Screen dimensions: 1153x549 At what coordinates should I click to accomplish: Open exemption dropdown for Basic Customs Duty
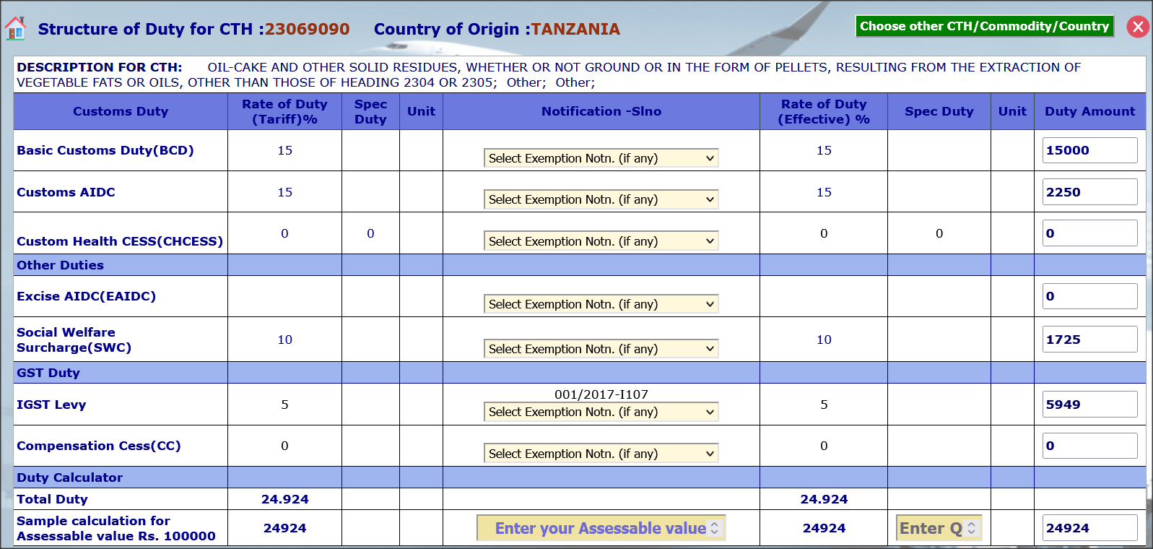pos(601,158)
